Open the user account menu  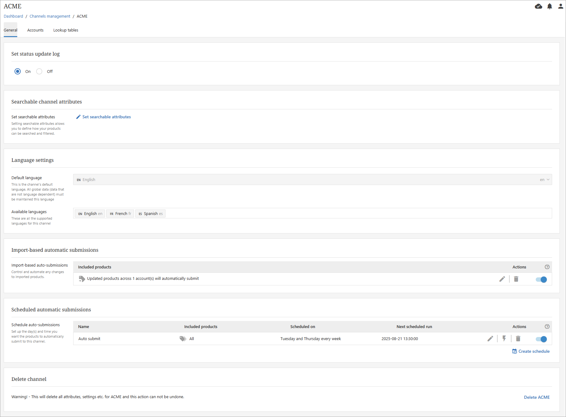click(560, 6)
